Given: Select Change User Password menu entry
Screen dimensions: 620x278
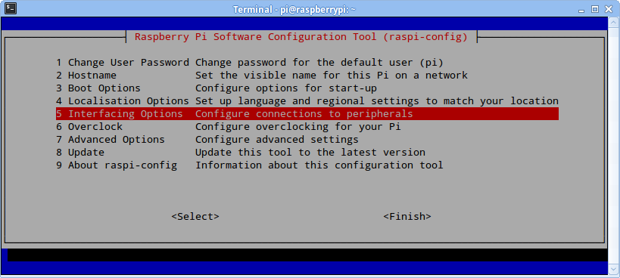Looking at the screenshot, I should pyautogui.click(x=307, y=63).
